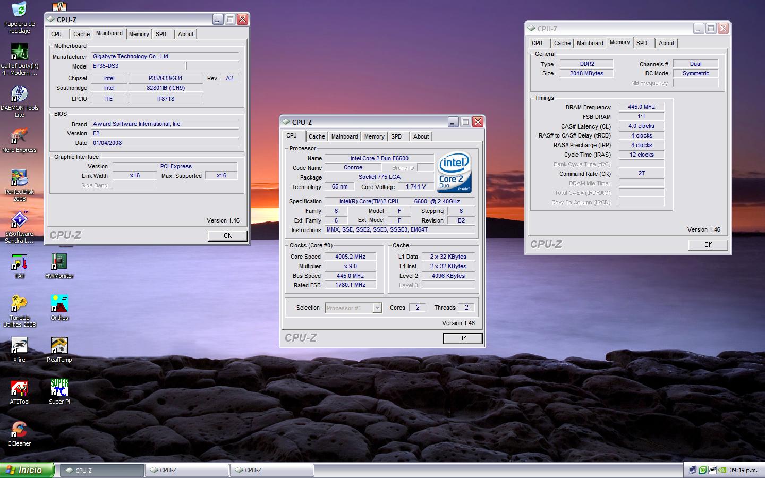Click the Core Voltage 1.744 V value

coord(416,186)
